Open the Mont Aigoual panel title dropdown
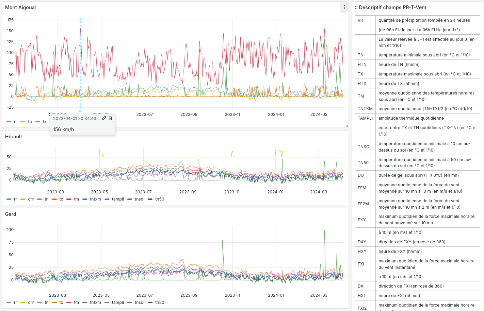 21,7
